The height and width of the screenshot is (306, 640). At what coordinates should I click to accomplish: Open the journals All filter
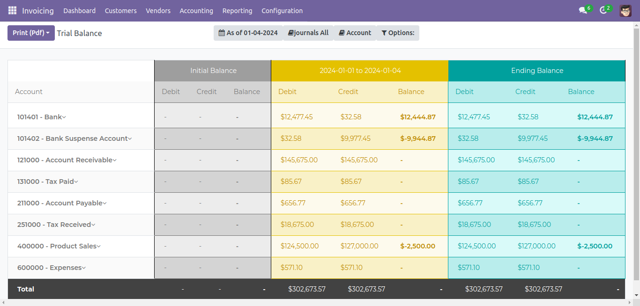coord(308,33)
